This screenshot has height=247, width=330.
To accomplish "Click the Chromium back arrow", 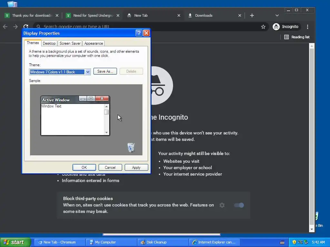I will point(5,27).
